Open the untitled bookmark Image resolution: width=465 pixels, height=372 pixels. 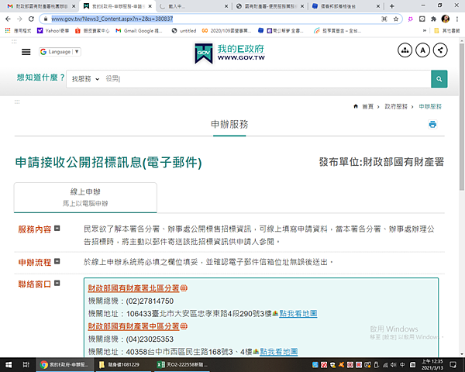click(184, 30)
